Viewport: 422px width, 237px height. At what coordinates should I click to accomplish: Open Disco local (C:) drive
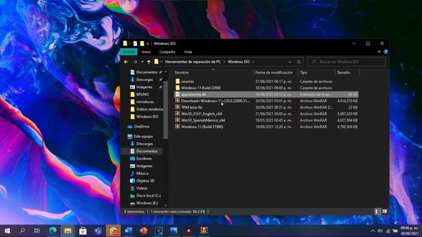click(148, 196)
